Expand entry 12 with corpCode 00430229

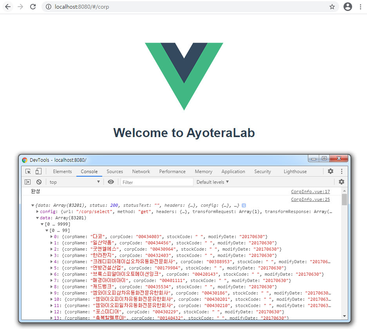[51, 312]
